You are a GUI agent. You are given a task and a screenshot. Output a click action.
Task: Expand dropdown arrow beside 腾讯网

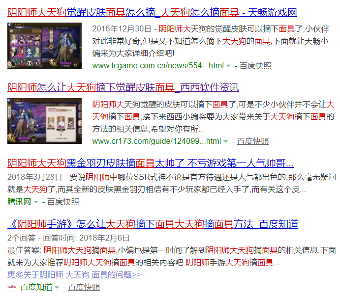tap(36, 202)
